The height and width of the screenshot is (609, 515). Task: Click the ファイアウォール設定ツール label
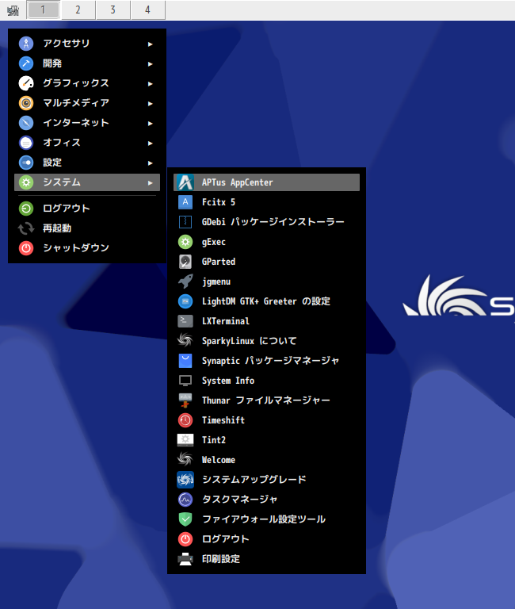coord(264,519)
